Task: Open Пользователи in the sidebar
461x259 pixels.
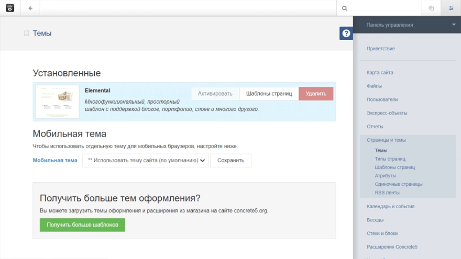Action: (x=382, y=100)
